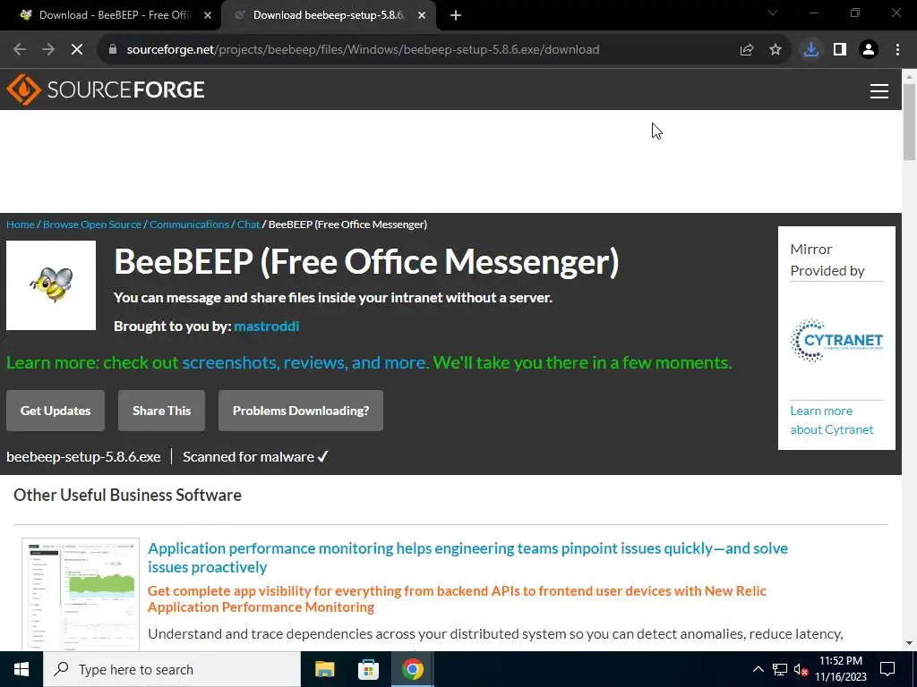
Task: Click the scrollbar down arrow
Action: [x=910, y=643]
